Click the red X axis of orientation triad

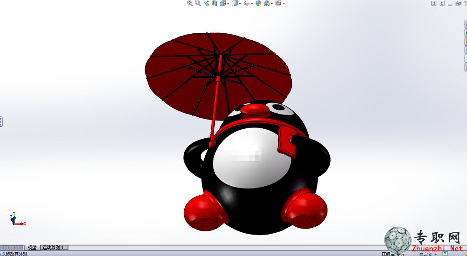pyautogui.click(x=20, y=224)
